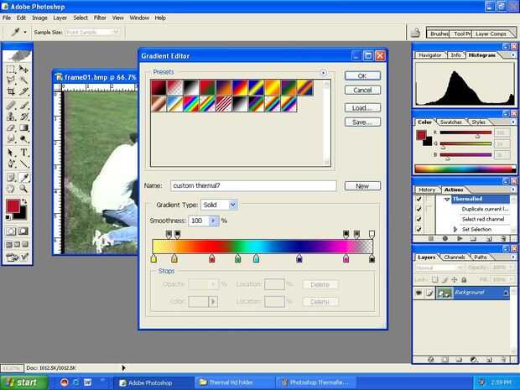Screen dimensions: 520x390
Task: Open the Layer menu
Action: pos(60,18)
